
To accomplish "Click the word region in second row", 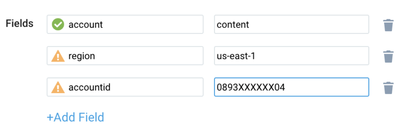I will tap(82, 57).
